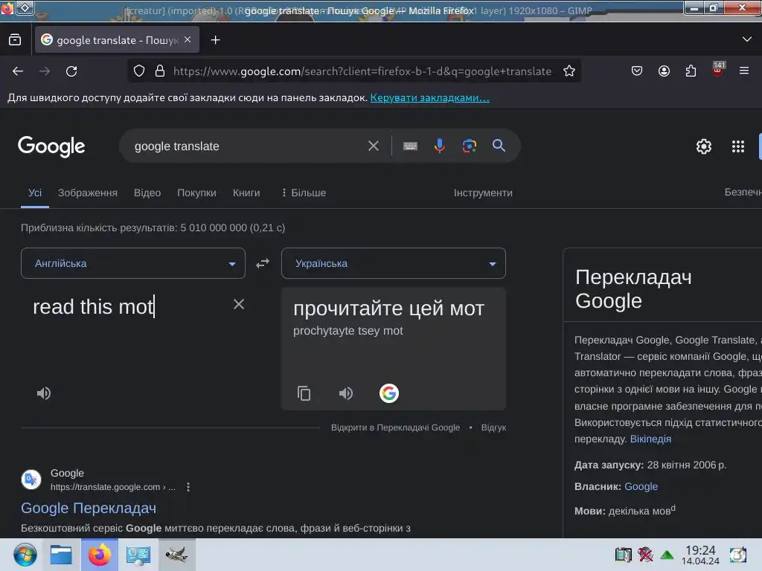Viewport: 762px width, 571px height.
Task: Click the green triangle tray icon
Action: click(x=667, y=555)
